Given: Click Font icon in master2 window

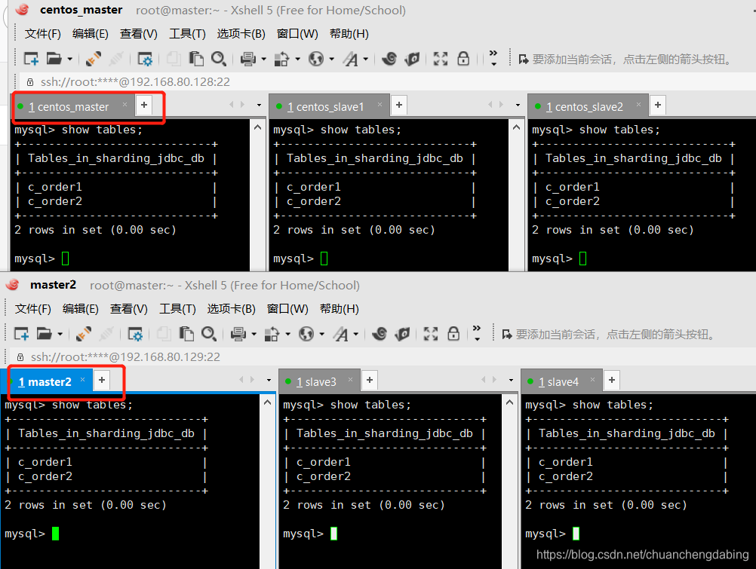Looking at the screenshot, I should (340, 334).
